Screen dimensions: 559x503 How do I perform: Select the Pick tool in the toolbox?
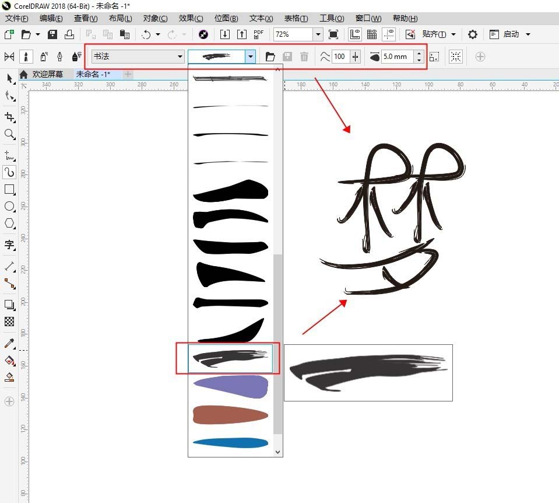pos(9,79)
